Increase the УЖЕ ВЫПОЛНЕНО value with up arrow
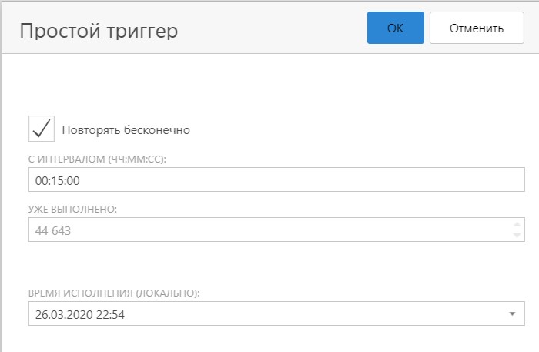This screenshot has width=539, height=352. pyautogui.click(x=517, y=224)
